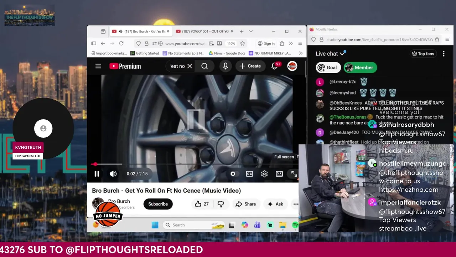Screen dimensions: 456x257
Task: Open the Import bookmarks item
Action: (109, 53)
